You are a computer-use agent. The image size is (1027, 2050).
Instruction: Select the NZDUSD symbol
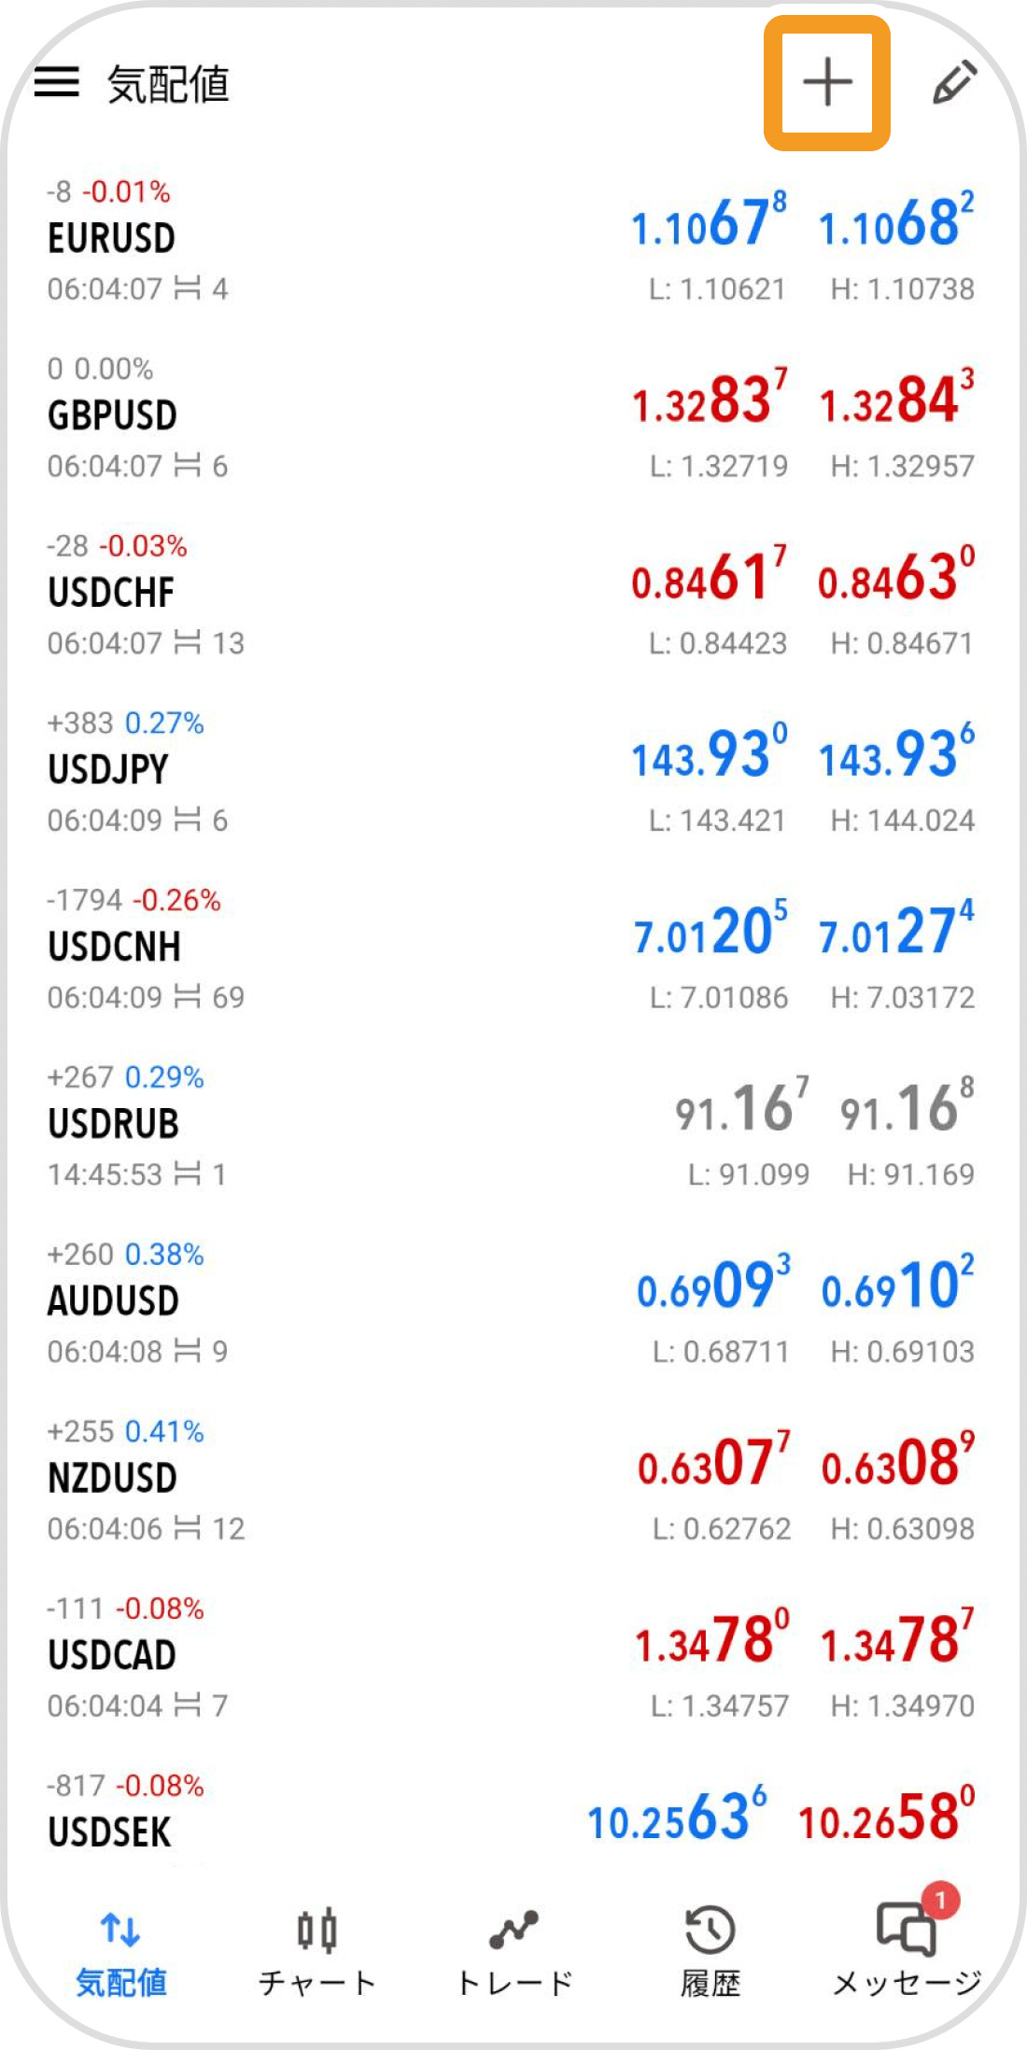112,1479
